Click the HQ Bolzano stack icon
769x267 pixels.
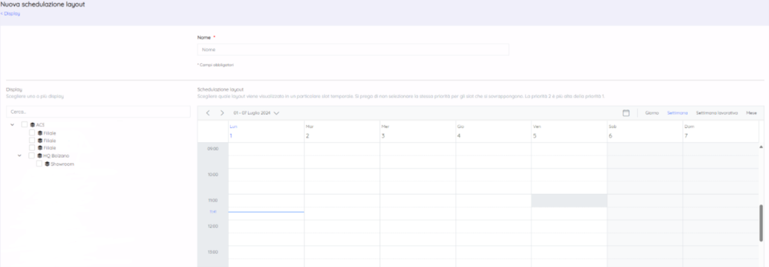40,155
